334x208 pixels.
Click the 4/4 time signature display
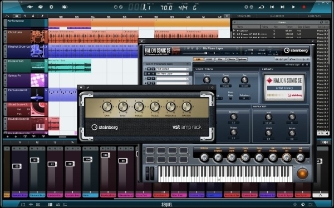pyautogui.click(x=183, y=8)
